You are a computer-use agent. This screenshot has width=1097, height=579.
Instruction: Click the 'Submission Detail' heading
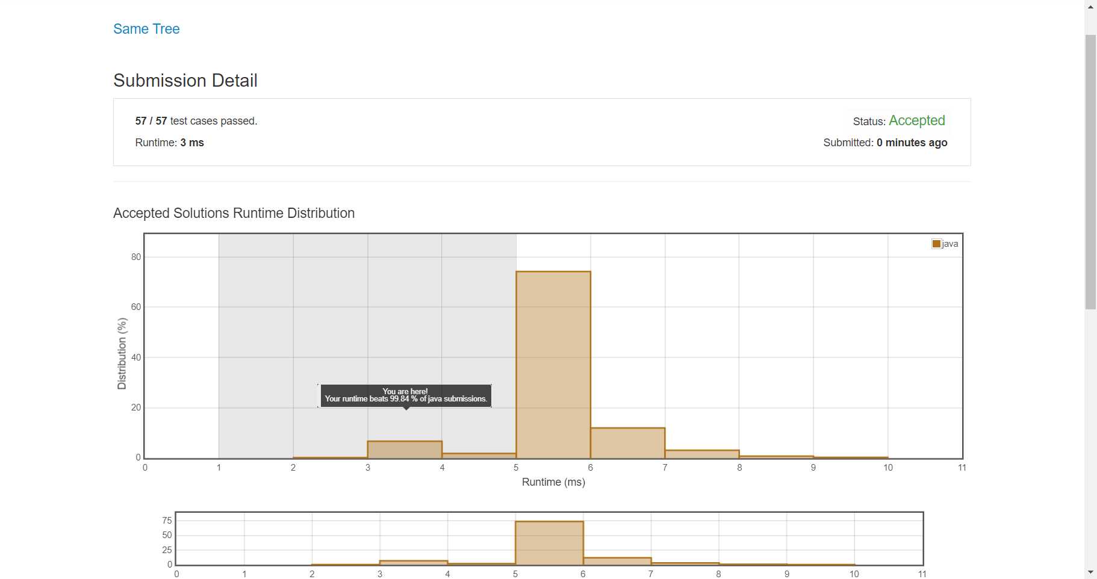tap(185, 81)
